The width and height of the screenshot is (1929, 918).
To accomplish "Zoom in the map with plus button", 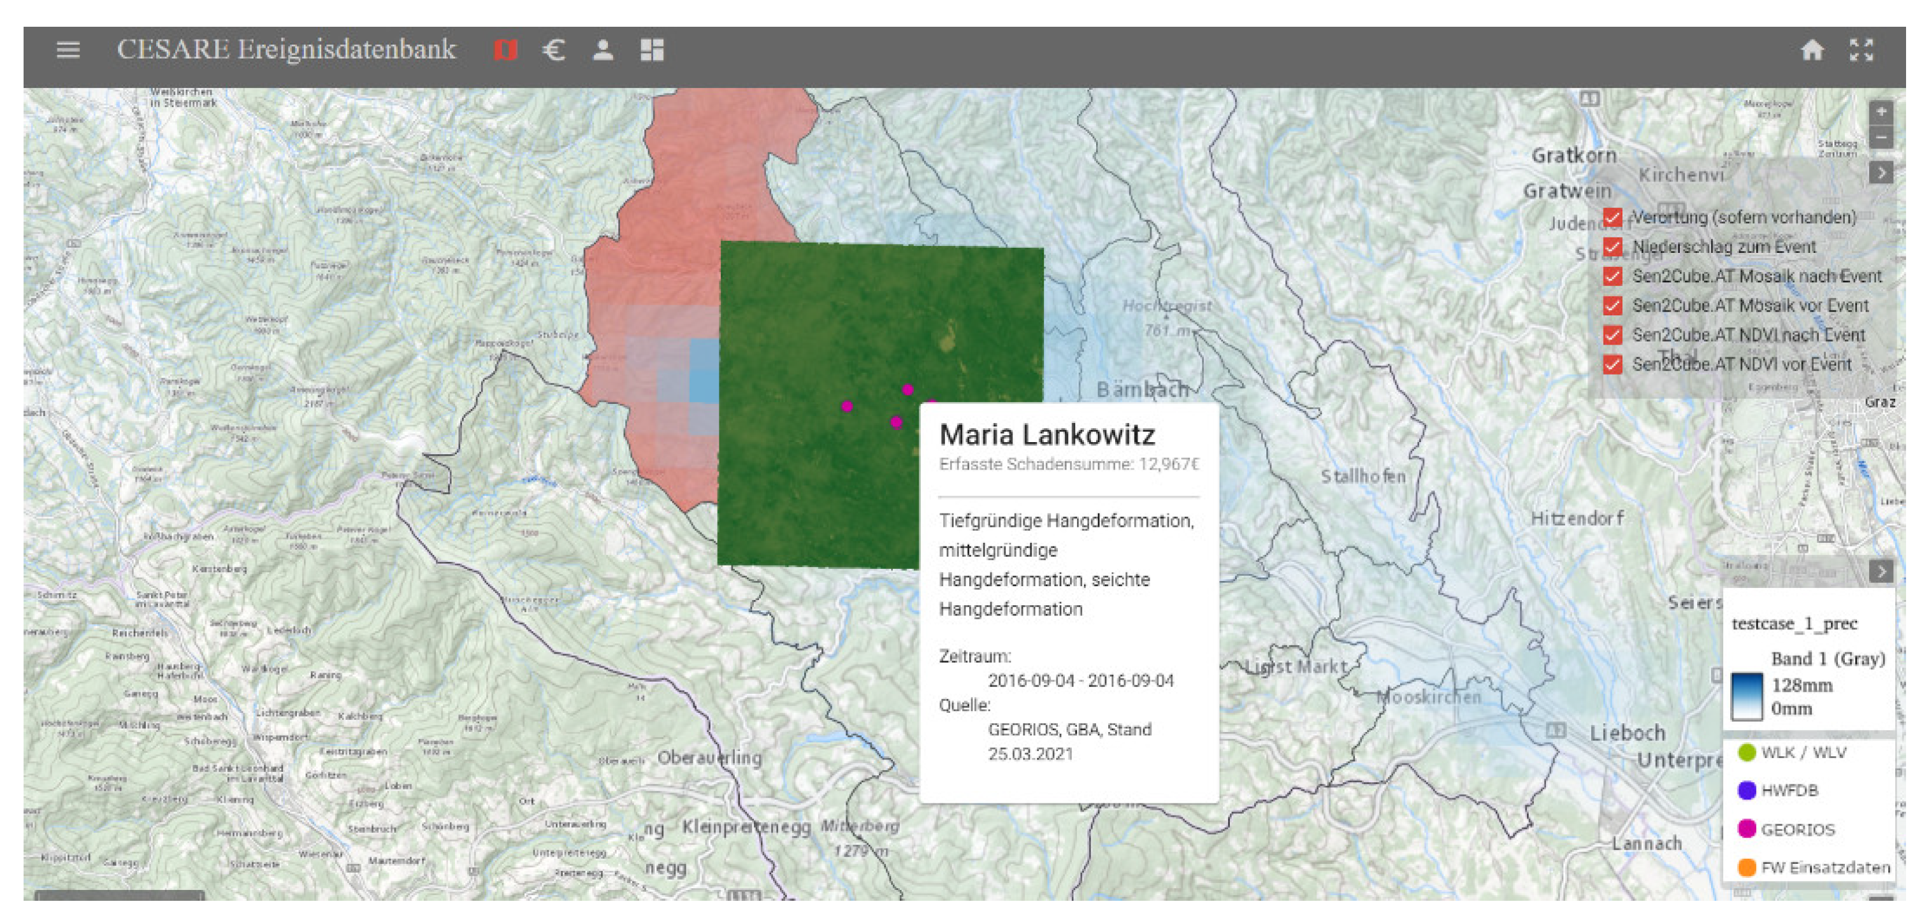I will (x=1881, y=111).
